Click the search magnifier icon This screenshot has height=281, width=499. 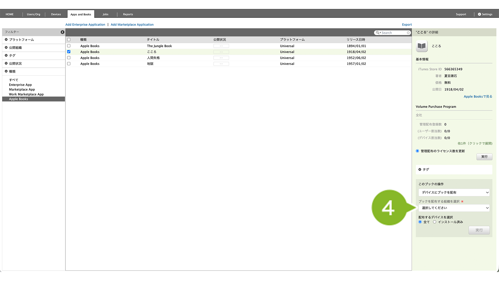378,33
